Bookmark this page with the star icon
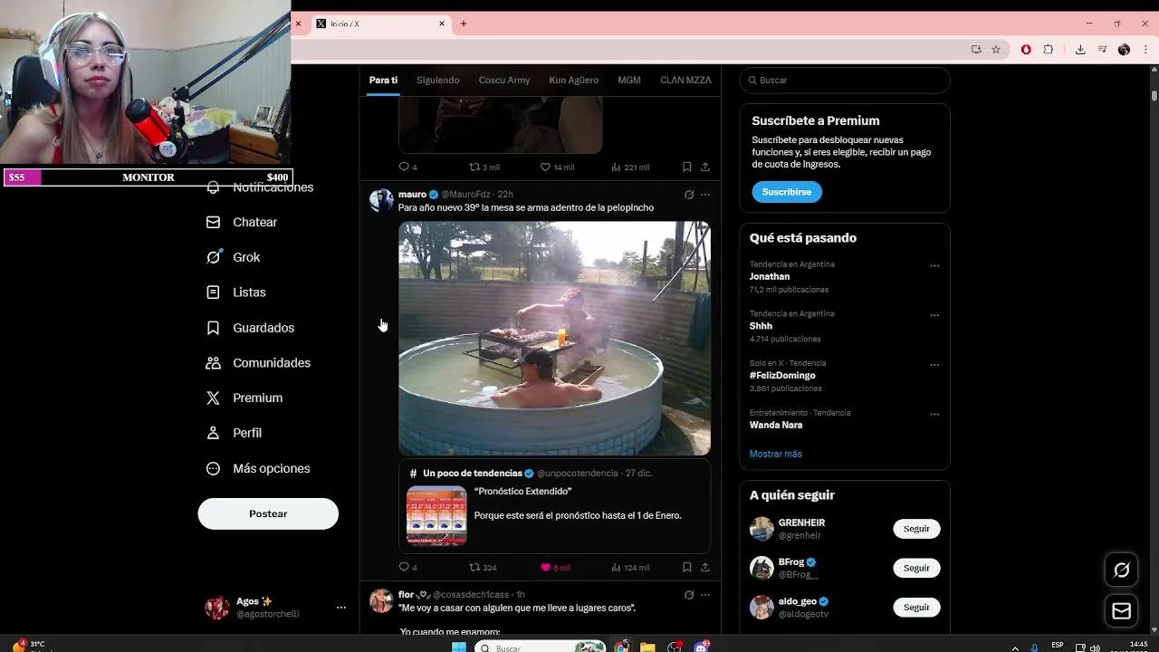This screenshot has height=652, width=1159. click(x=996, y=50)
